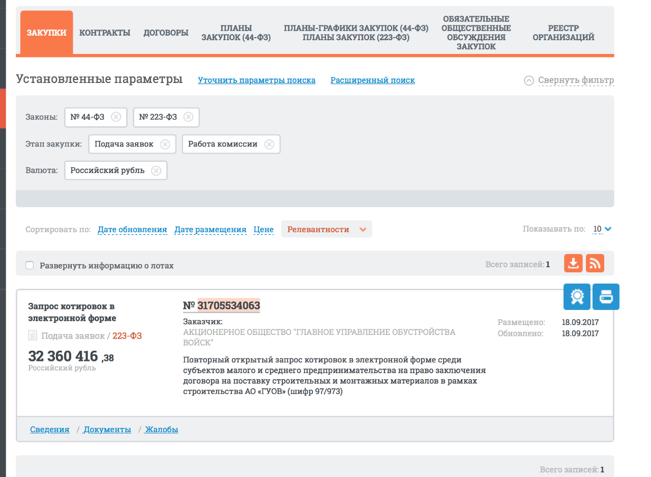Click the blue certificate badge icon

click(x=577, y=296)
